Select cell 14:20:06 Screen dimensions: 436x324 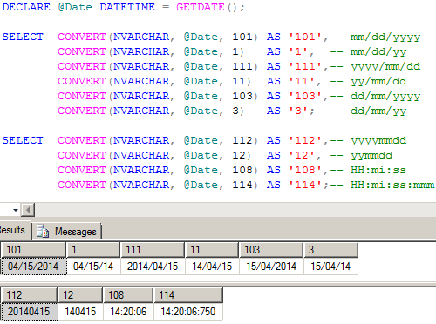pyautogui.click(x=128, y=312)
